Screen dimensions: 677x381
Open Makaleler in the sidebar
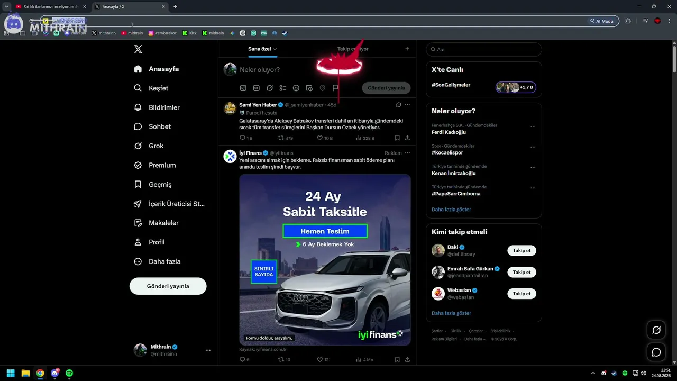156,223
